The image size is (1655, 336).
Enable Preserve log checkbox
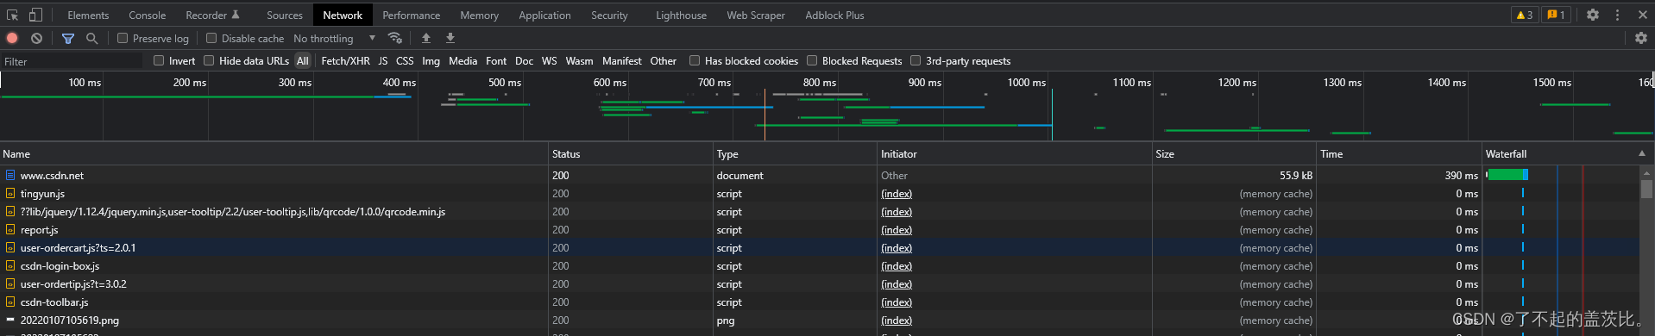coord(123,38)
